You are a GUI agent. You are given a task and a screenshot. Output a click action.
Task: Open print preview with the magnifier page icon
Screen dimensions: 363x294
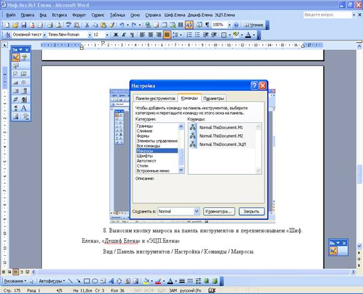tap(59, 25)
